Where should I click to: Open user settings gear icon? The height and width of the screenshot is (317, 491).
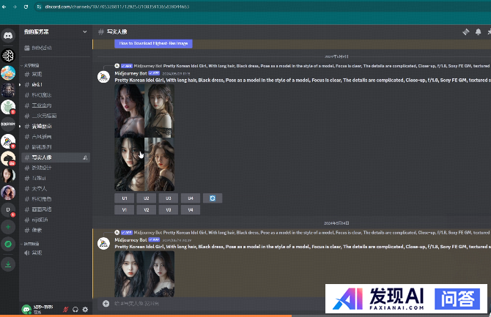coord(85,310)
